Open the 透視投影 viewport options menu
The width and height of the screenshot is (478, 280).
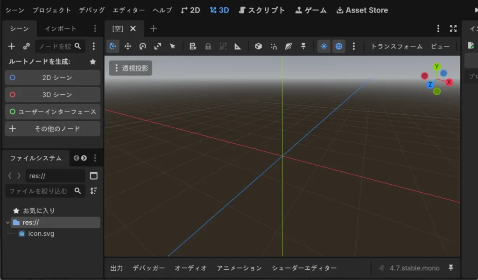(131, 68)
